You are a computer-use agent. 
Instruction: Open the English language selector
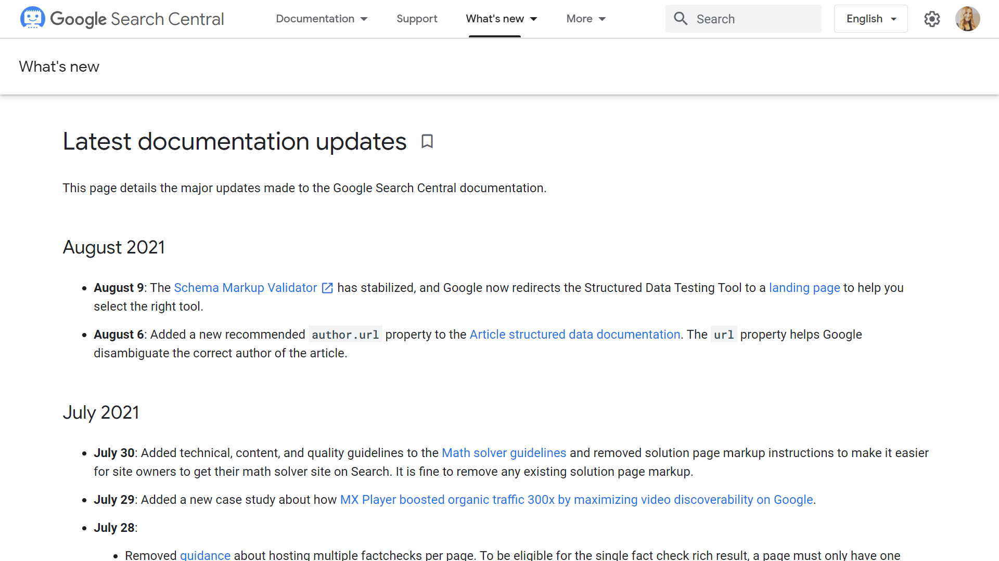(871, 19)
